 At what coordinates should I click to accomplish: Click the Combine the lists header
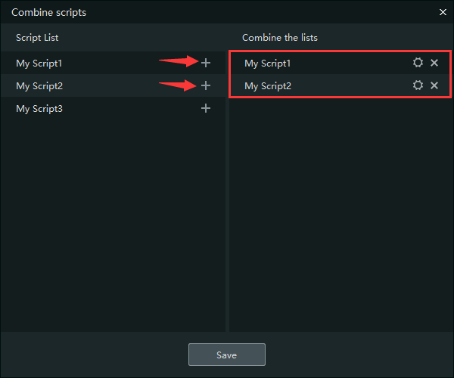pyautogui.click(x=279, y=37)
